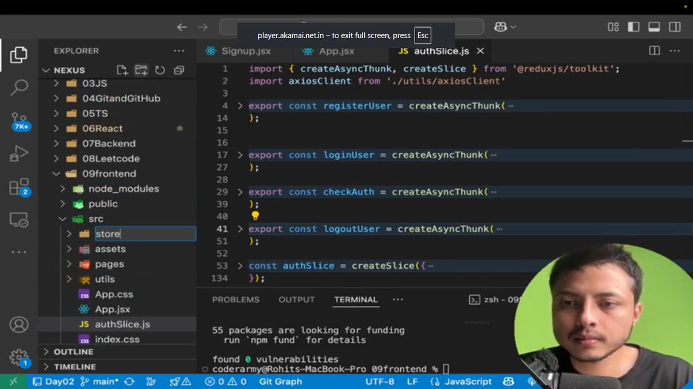The height and width of the screenshot is (389, 693).
Task: Open the Run and Debug view
Action: (19, 154)
